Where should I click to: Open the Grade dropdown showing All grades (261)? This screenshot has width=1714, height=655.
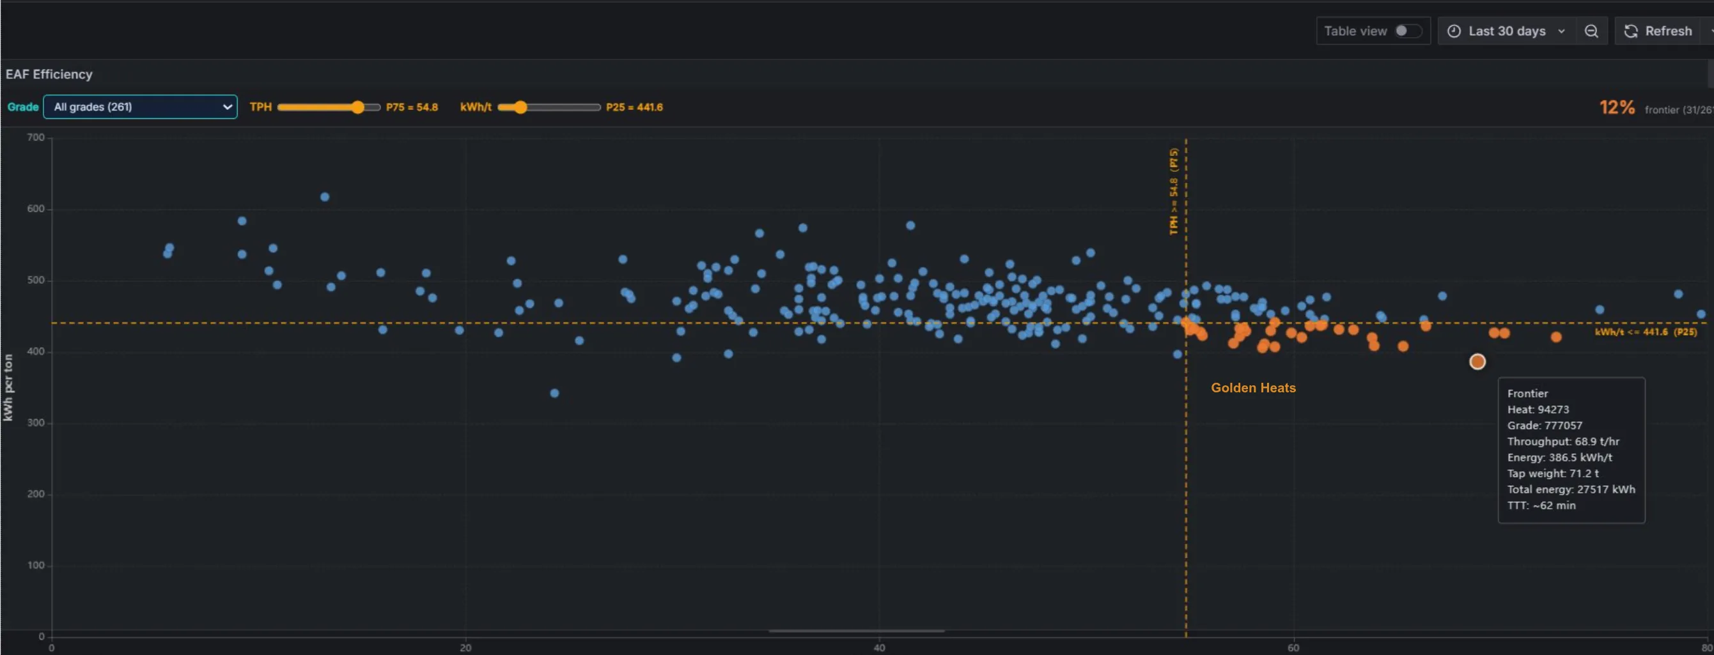point(140,106)
